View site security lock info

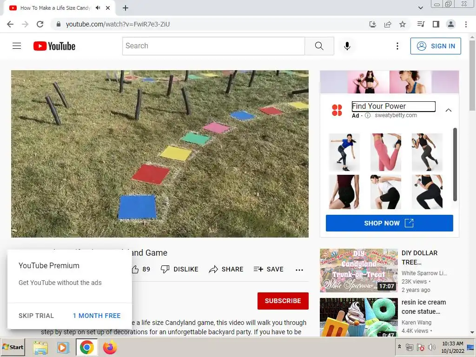pyautogui.click(x=59, y=24)
